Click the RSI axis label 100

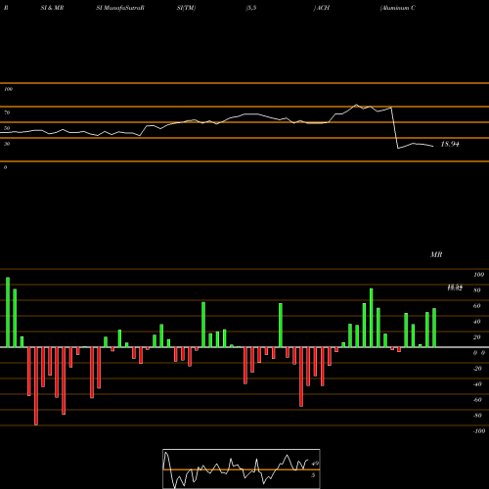click(x=8, y=89)
